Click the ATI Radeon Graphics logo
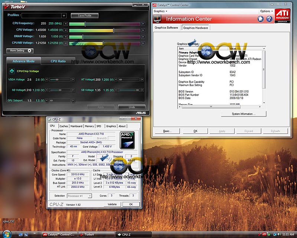The image size is (297, 238). [282, 16]
